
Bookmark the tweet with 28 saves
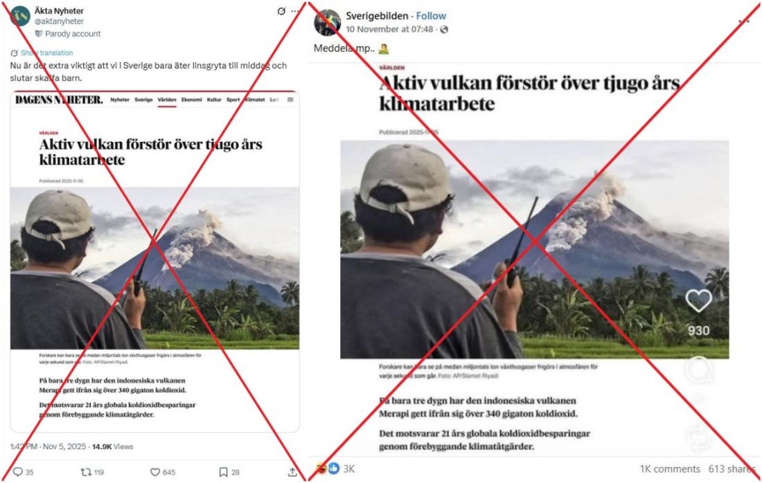(223, 472)
